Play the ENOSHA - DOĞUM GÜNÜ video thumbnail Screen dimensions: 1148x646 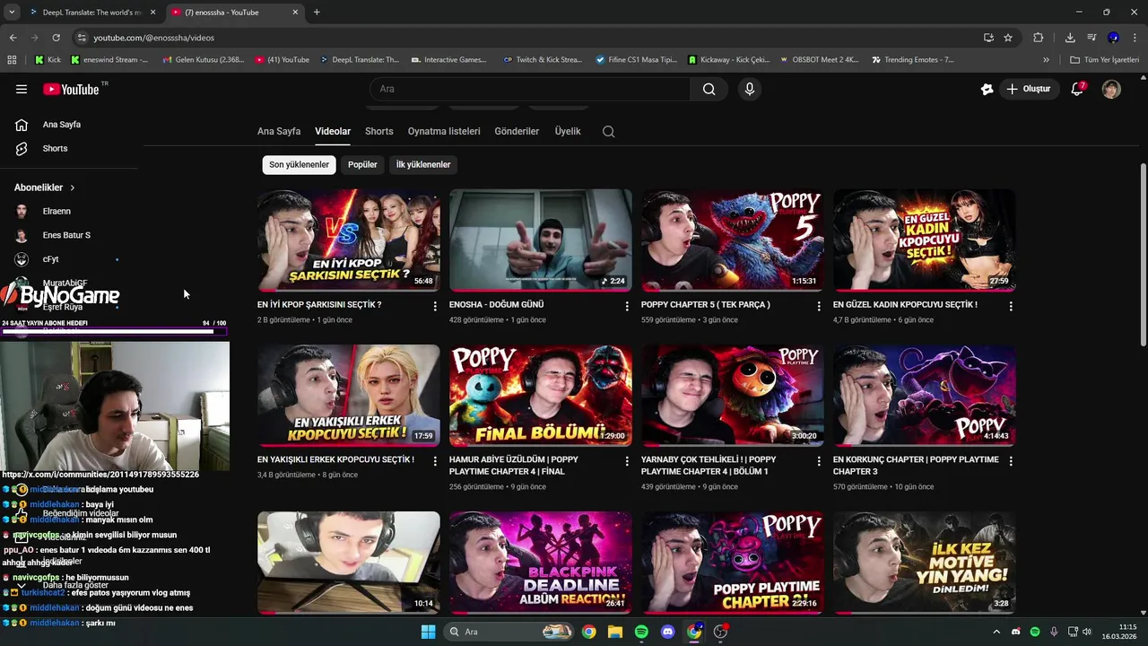541,240
